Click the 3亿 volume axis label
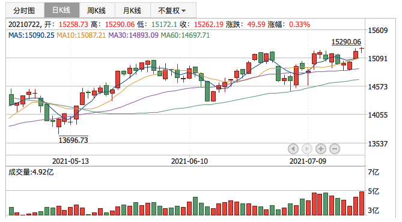This screenshot has height=222, width=402. [374, 211]
